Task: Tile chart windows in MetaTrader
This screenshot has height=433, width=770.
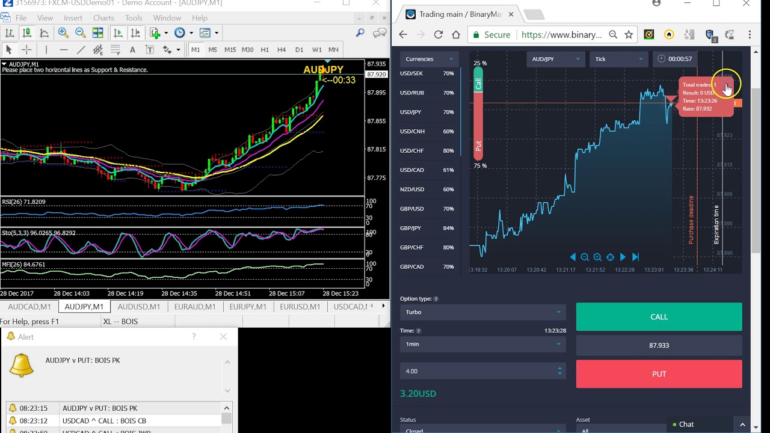Action: [97, 33]
